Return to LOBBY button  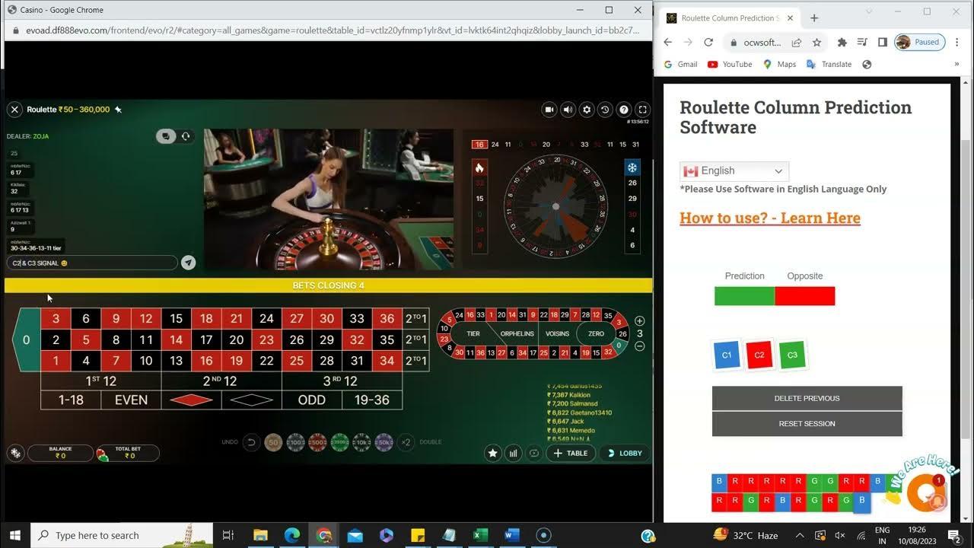click(x=625, y=453)
